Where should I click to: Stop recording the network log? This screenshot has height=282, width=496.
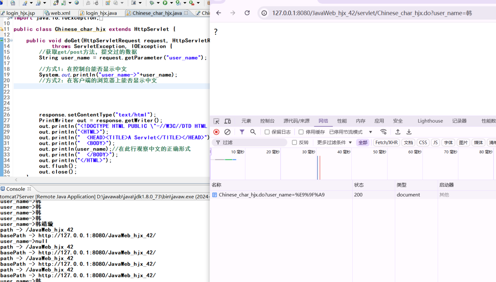pos(216,132)
